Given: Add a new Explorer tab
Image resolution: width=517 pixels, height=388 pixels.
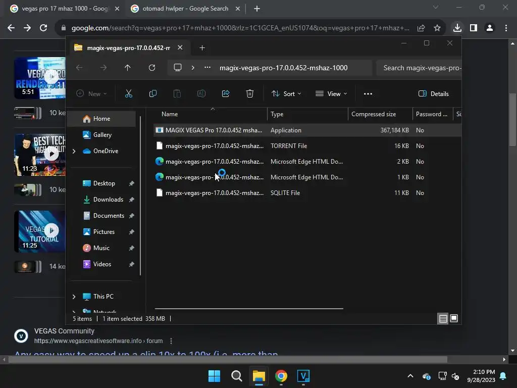Looking at the screenshot, I should pyautogui.click(x=202, y=48).
